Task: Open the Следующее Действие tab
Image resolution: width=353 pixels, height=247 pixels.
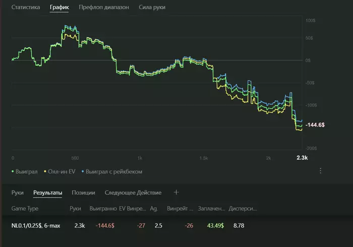Action: tap(133, 193)
